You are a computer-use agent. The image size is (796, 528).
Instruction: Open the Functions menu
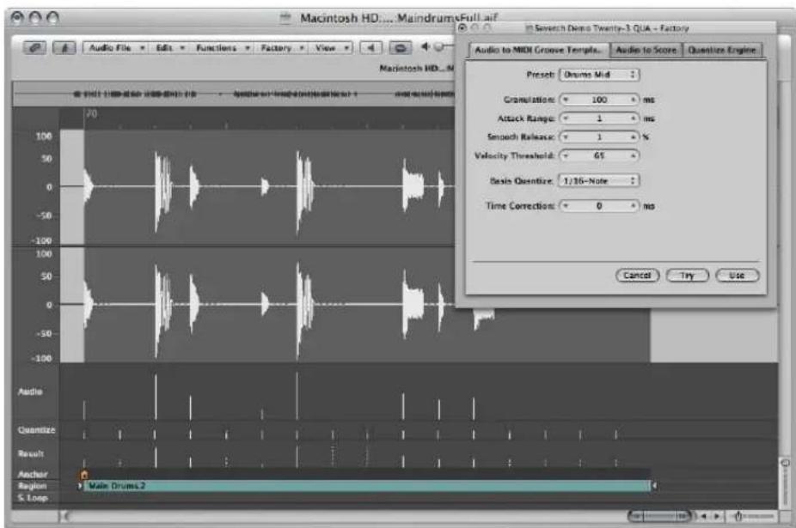click(x=221, y=48)
